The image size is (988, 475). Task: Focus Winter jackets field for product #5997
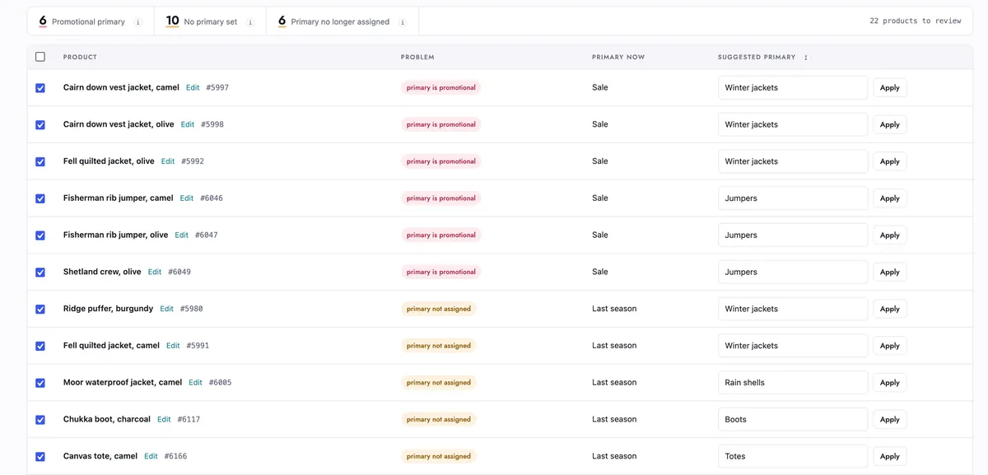[793, 87]
